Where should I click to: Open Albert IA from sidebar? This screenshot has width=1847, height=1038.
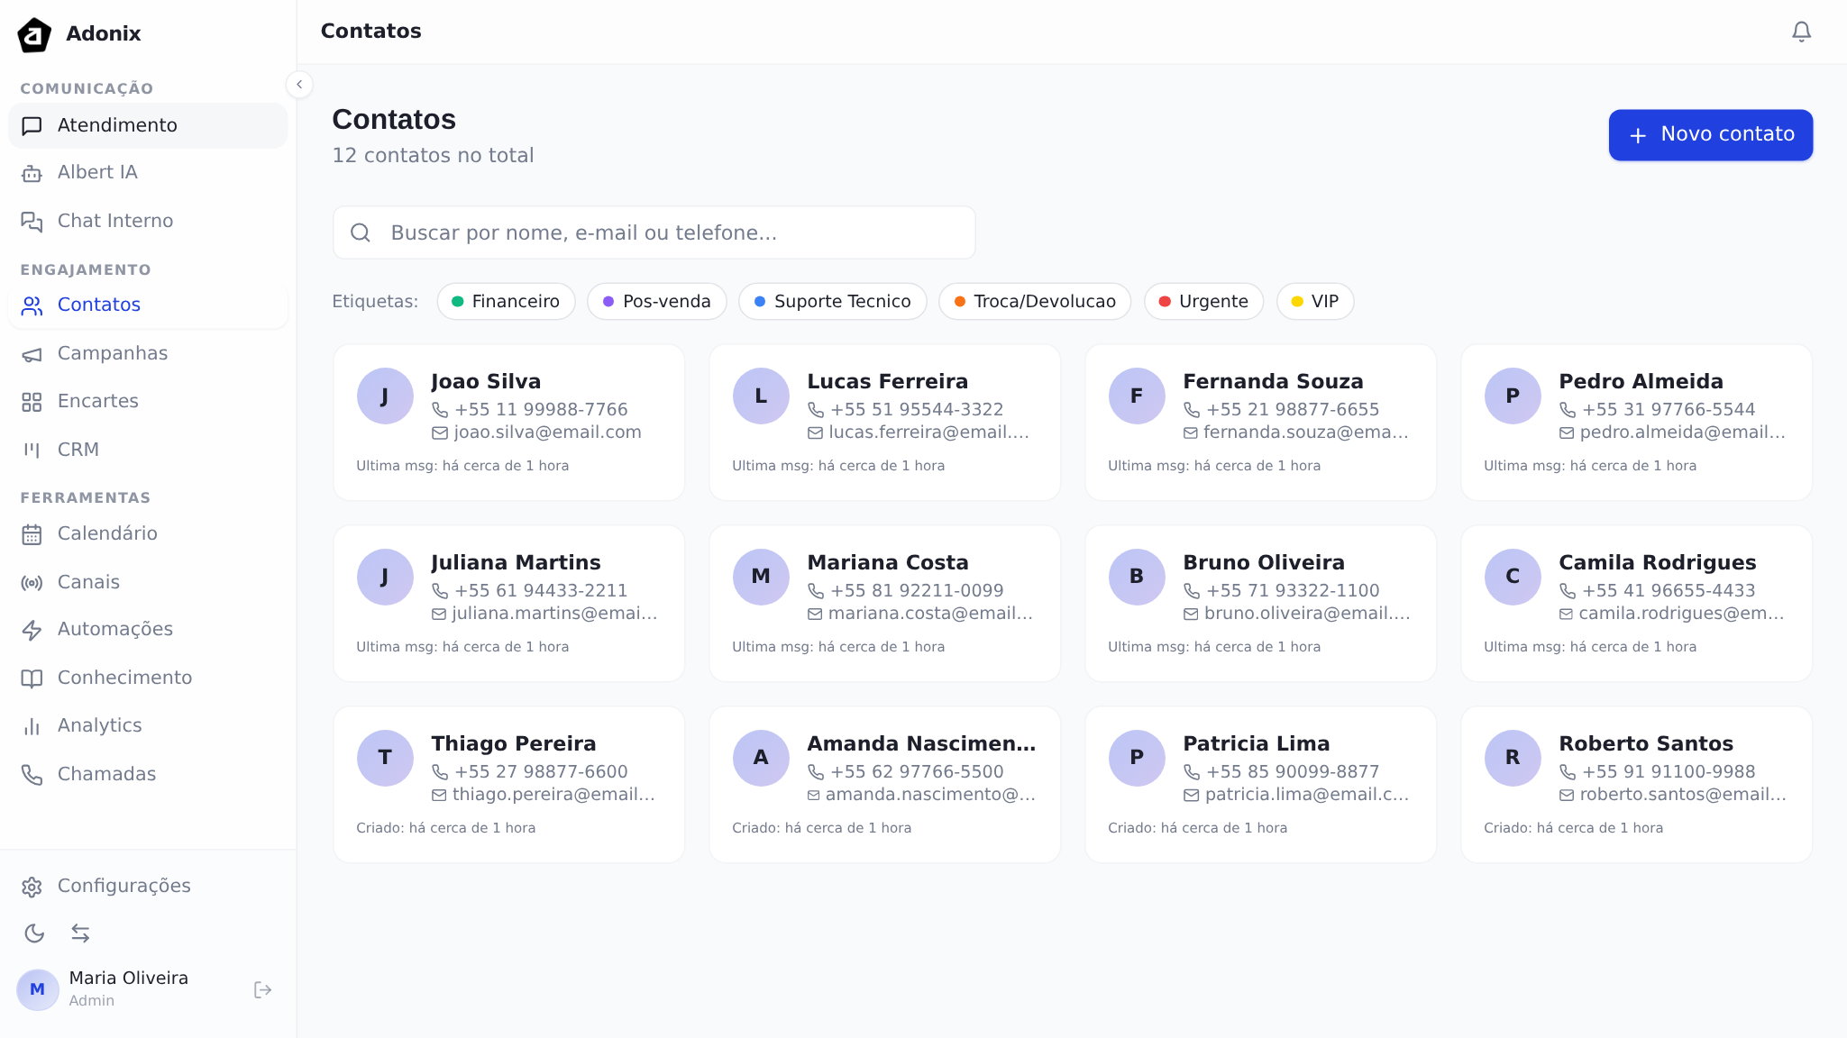[x=97, y=172]
